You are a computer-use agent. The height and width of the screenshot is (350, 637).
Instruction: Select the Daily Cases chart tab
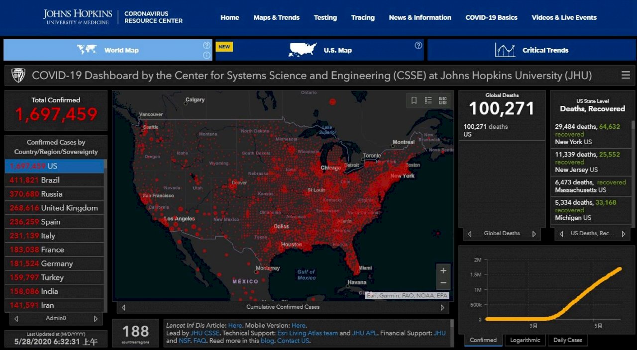[568, 340]
